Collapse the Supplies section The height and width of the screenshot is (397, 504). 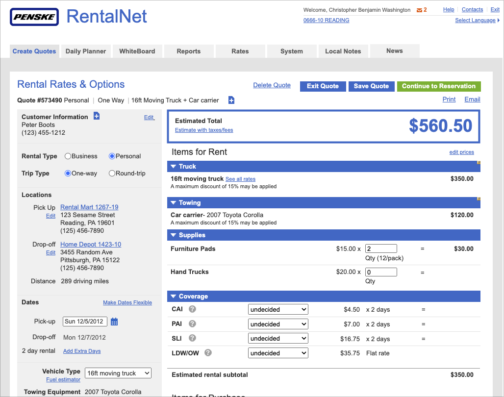[173, 235]
